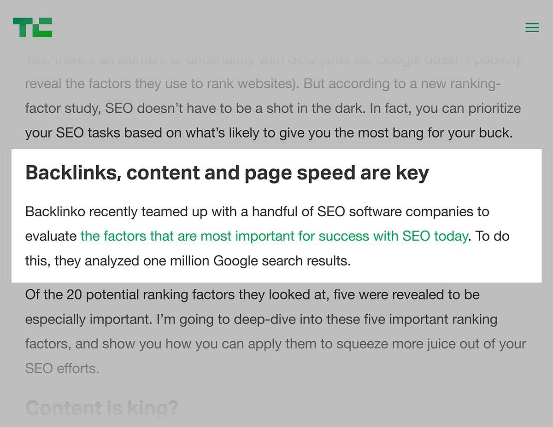
Task: Click the word 'evaluate' before the green link
Action: click(51, 237)
